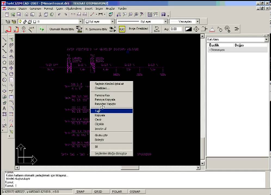Open toolbar options arrow beside help icon
Viewport: 271px width, 195px height.
(x=168, y=16)
